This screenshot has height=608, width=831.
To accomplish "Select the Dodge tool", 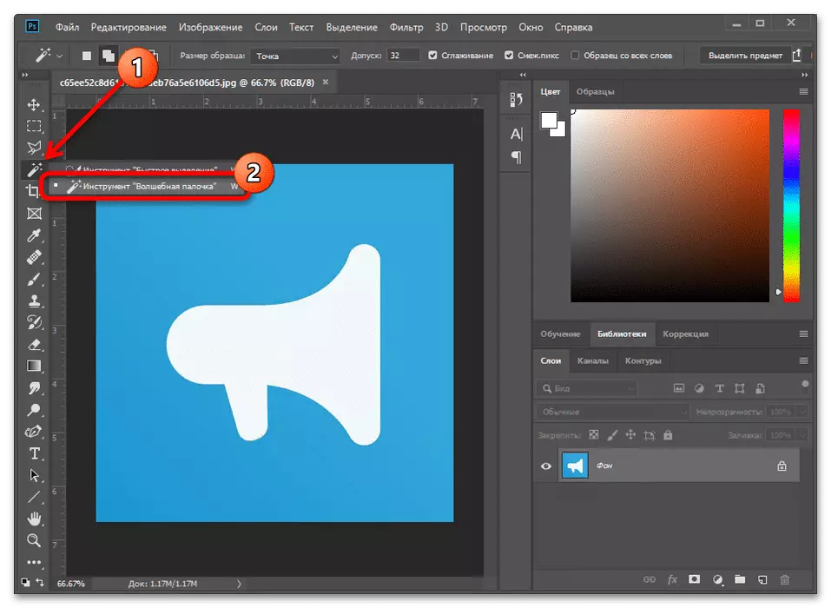I will pyautogui.click(x=34, y=410).
